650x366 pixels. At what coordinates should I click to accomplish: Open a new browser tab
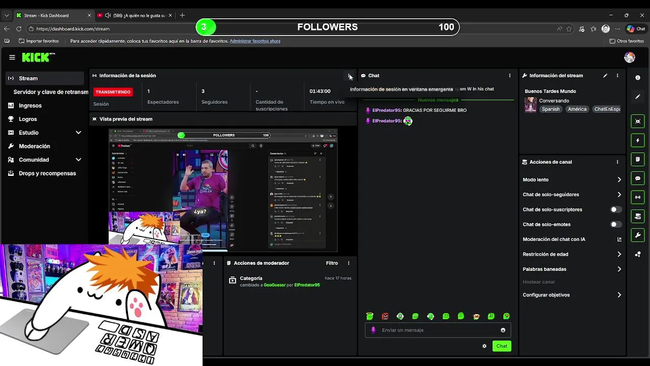[182, 16]
